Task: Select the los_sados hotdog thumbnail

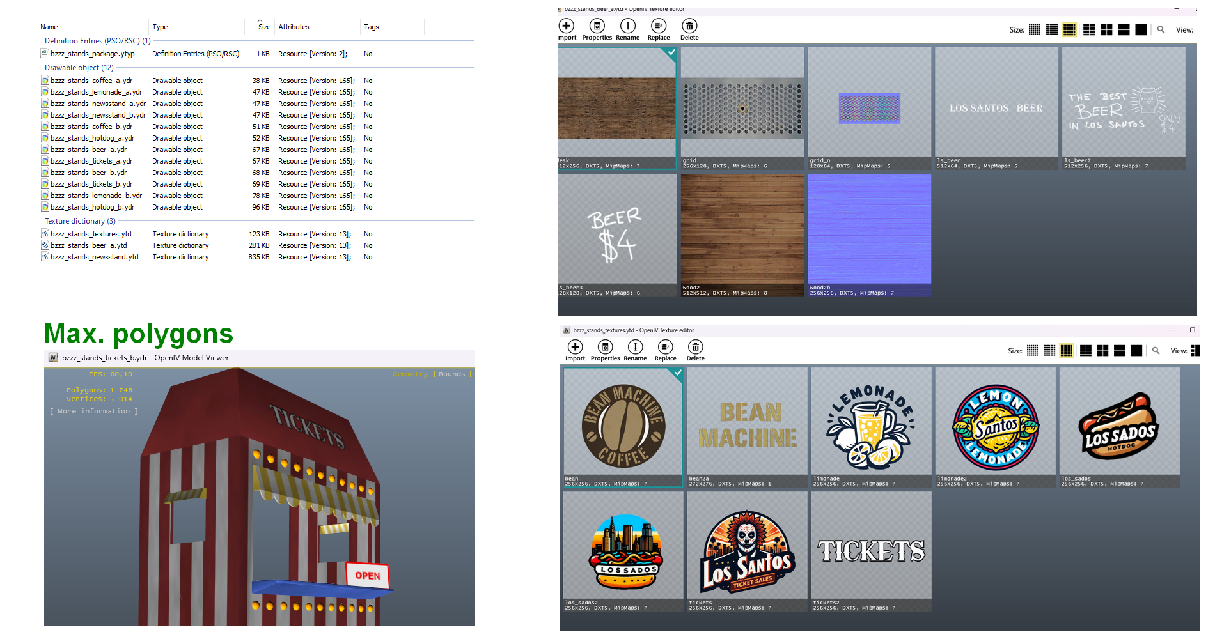Action: [x=1119, y=427]
